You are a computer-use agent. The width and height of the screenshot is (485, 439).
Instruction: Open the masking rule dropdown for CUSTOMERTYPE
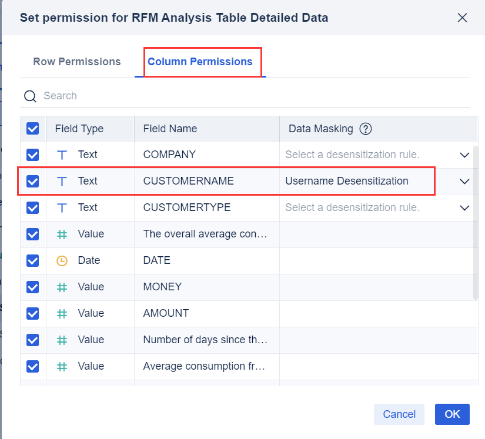click(x=464, y=207)
